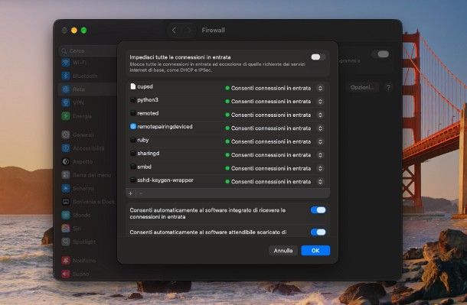Click the Bluetooth sidebar icon
467x305 pixels.
tap(66, 76)
